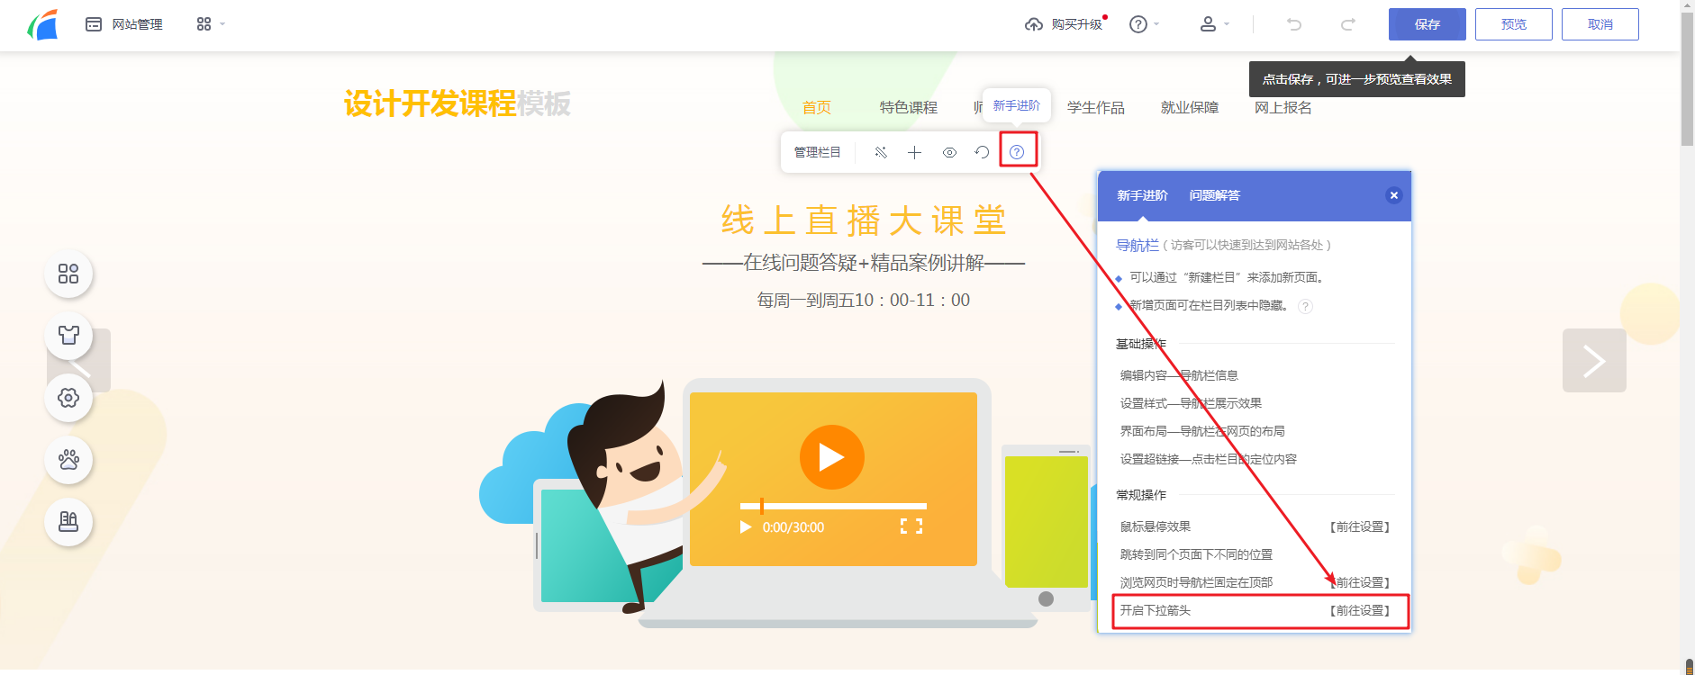Screen dimensions: 1695x675
Task: Click 前往设置 for 浏览网页时导航栏固定在顶部
Action: coord(1360,582)
